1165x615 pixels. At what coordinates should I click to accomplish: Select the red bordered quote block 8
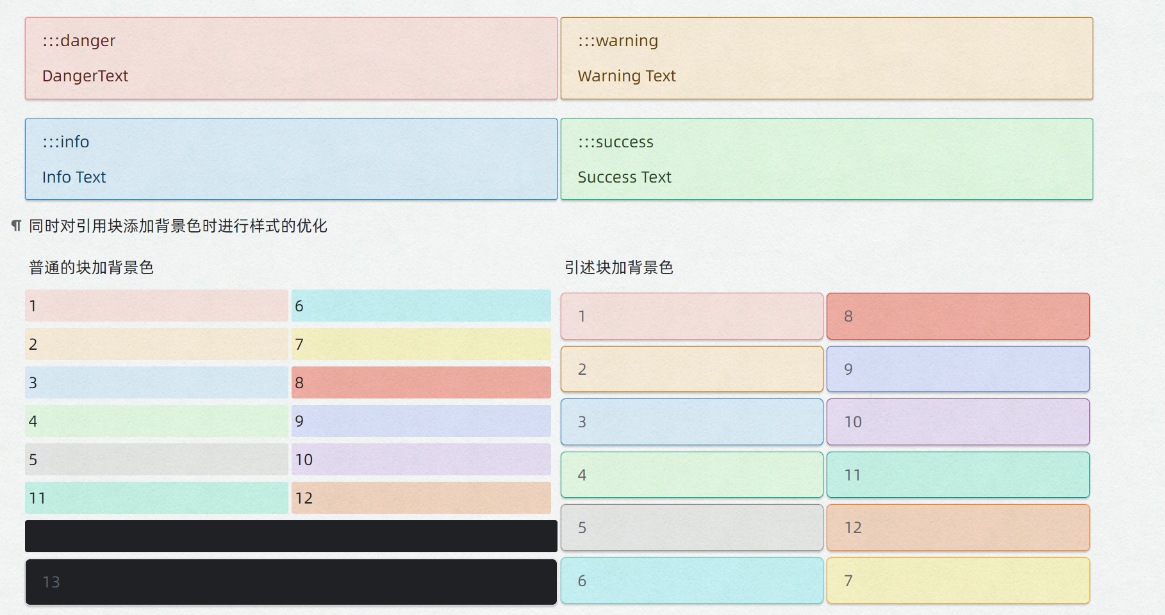tap(958, 316)
